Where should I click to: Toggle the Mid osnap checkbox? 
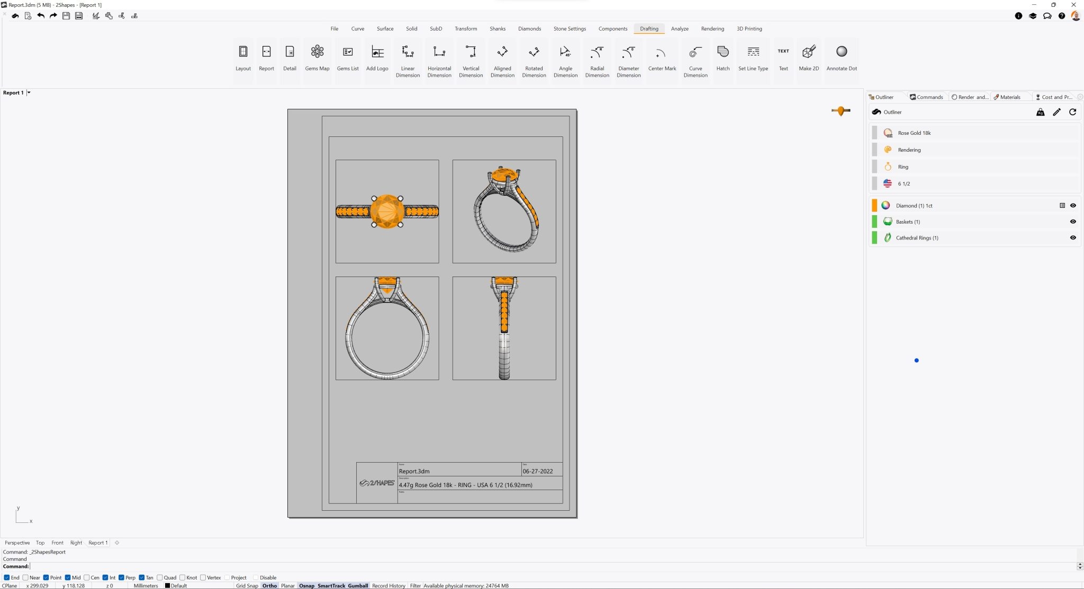pyautogui.click(x=68, y=577)
